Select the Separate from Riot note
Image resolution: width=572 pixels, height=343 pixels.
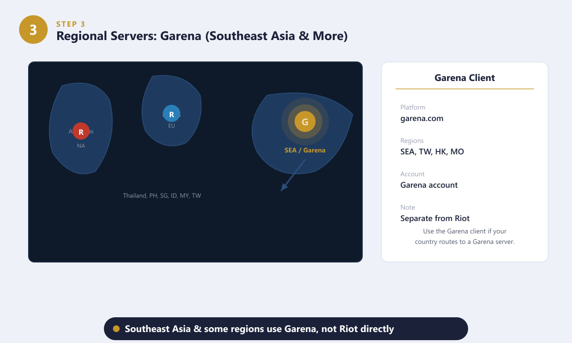pyautogui.click(x=435, y=218)
